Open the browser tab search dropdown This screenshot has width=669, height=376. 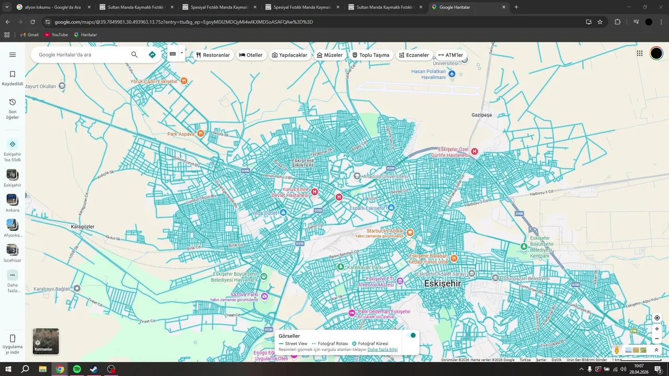tap(7, 7)
